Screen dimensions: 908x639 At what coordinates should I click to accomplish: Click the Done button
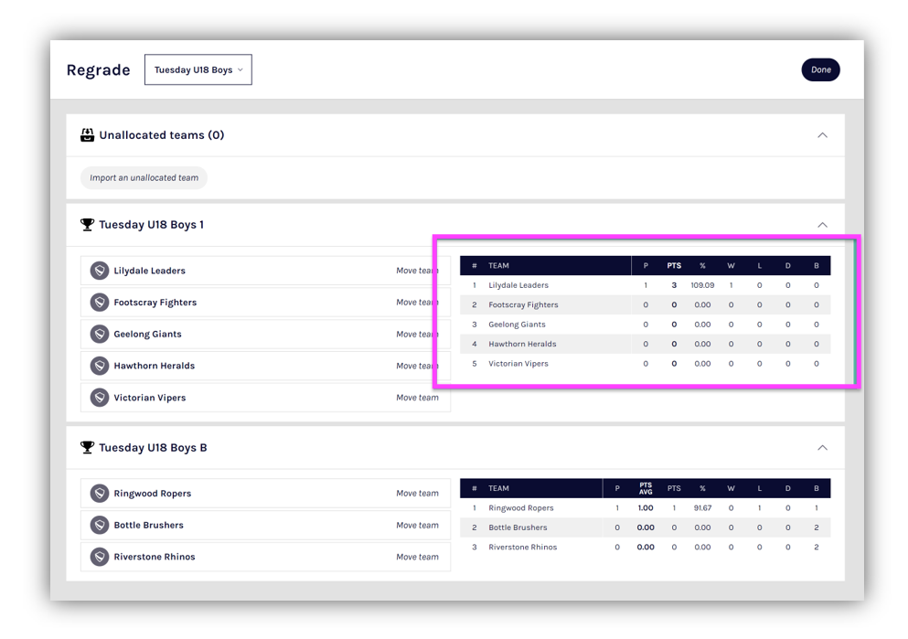click(x=820, y=69)
